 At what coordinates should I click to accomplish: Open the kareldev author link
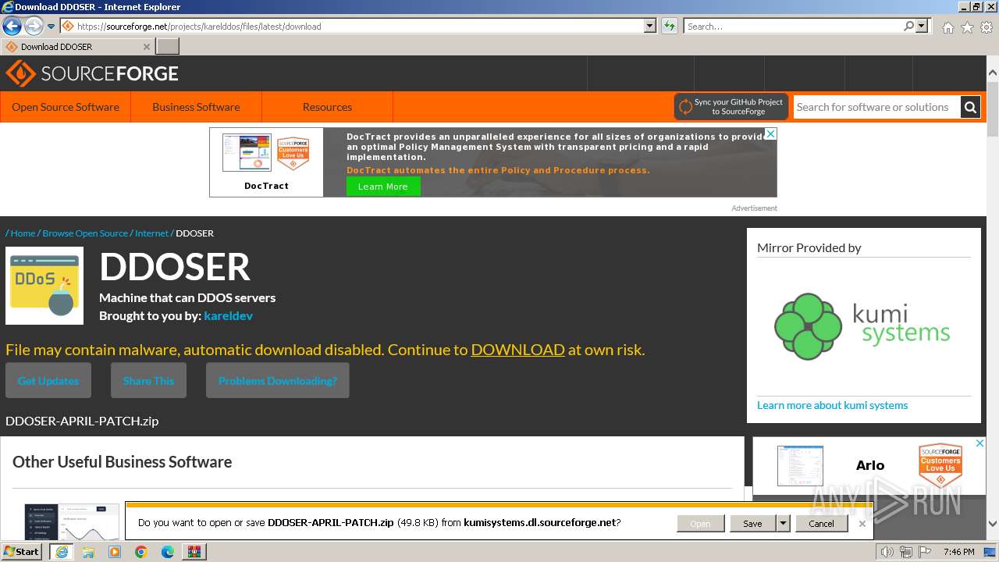[x=228, y=315]
